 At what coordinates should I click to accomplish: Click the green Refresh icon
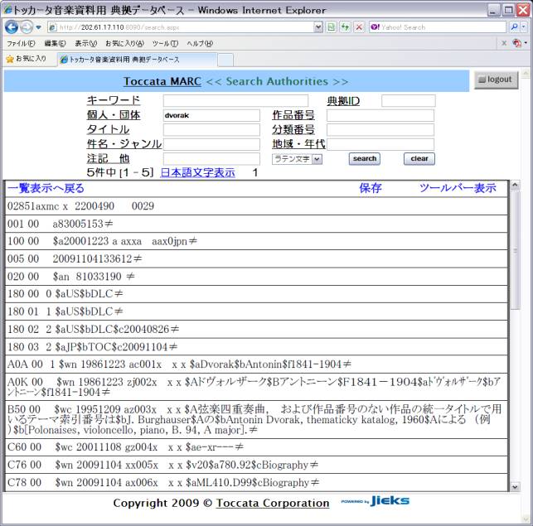346,27
